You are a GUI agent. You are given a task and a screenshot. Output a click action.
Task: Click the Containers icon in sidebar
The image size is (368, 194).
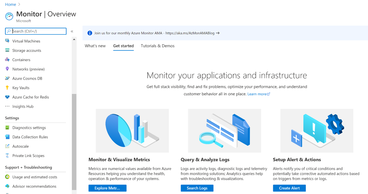click(x=7, y=60)
